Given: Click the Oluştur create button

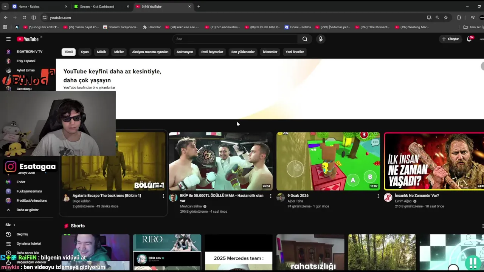Looking at the screenshot, I should coord(450,39).
